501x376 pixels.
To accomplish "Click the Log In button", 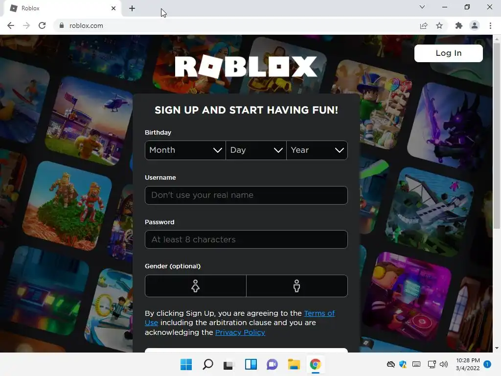I will [x=449, y=53].
